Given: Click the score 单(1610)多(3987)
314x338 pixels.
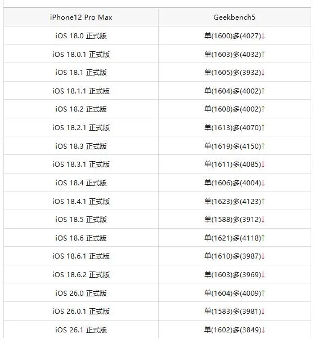Looking at the screenshot, I should tap(232, 256).
